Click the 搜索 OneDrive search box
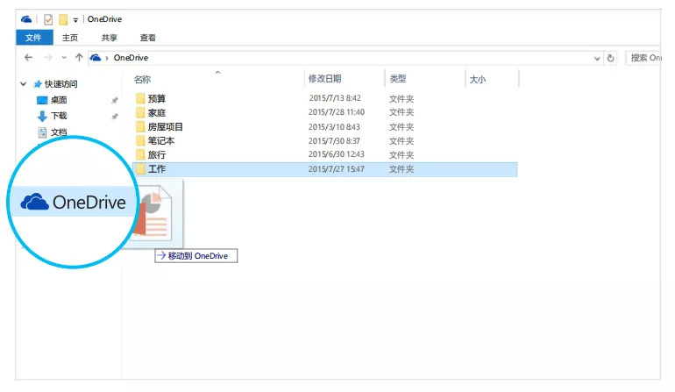This screenshot has width=675, height=392. tap(644, 58)
